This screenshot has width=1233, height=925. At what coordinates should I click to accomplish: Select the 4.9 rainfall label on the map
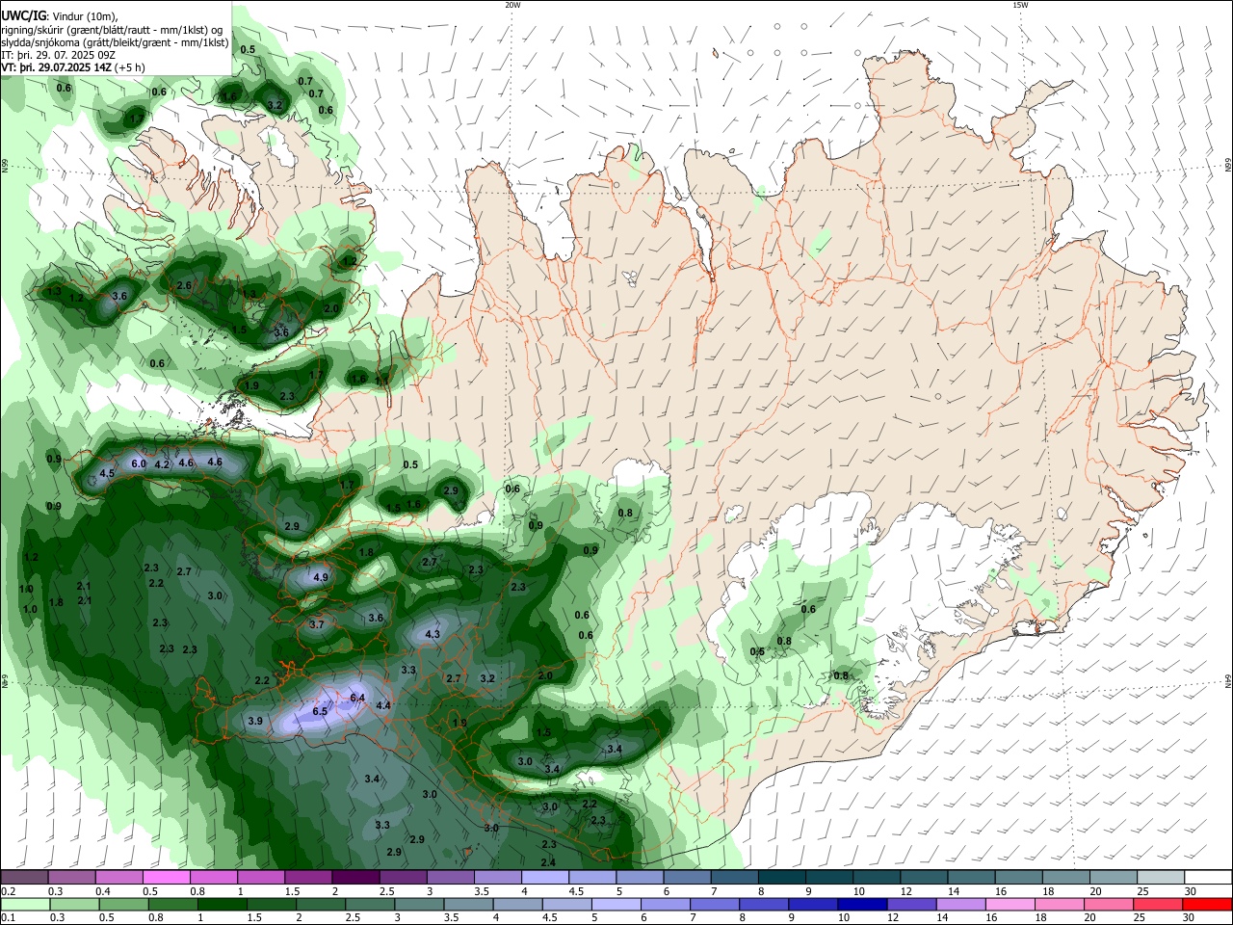click(x=321, y=578)
